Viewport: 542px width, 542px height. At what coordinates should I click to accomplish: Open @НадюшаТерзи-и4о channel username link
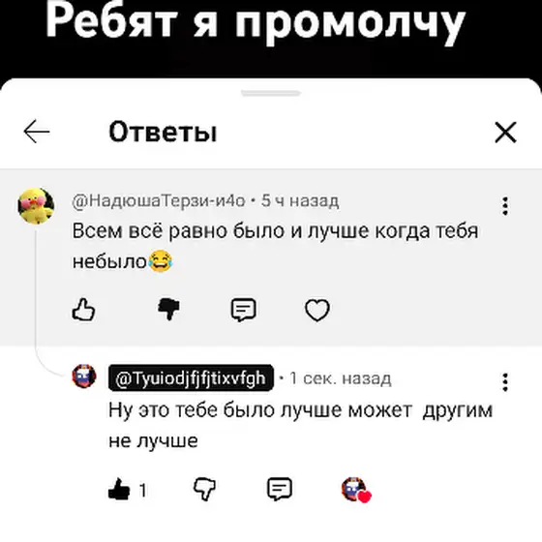(159, 201)
